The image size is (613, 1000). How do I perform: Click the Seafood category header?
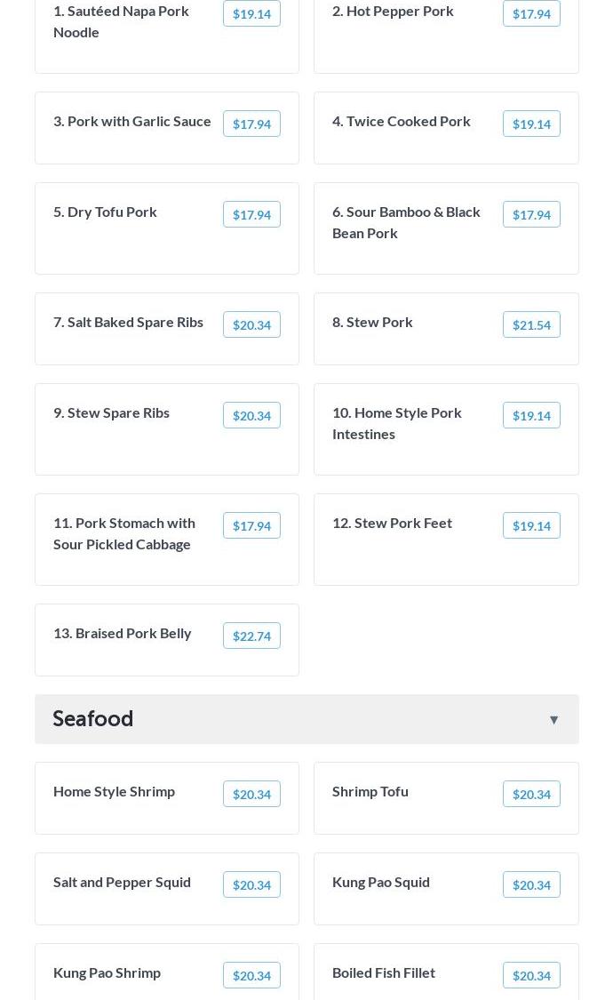(93, 718)
